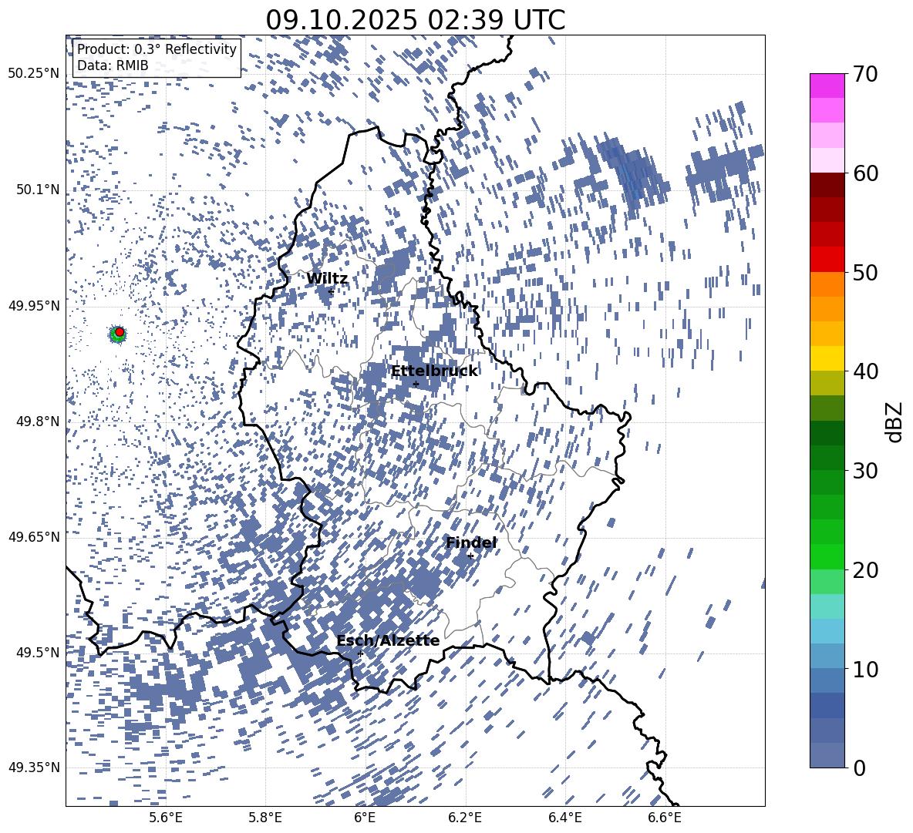Click the red radar site marker dot

120,332
